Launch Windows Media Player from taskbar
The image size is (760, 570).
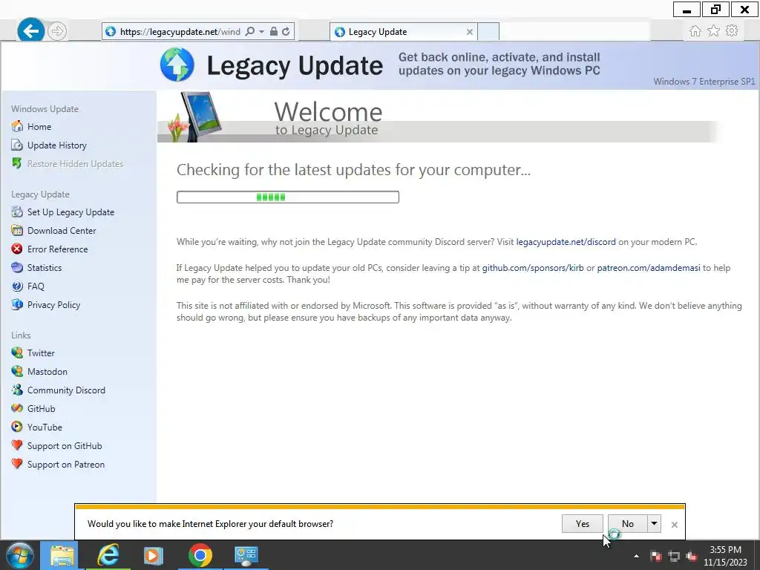(154, 555)
